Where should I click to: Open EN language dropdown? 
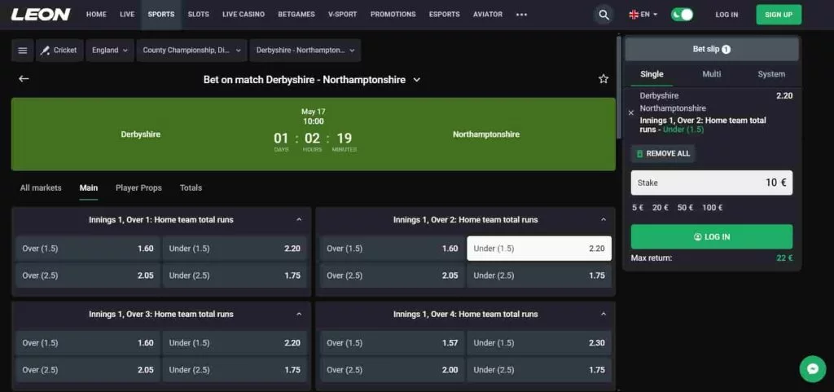[643, 15]
